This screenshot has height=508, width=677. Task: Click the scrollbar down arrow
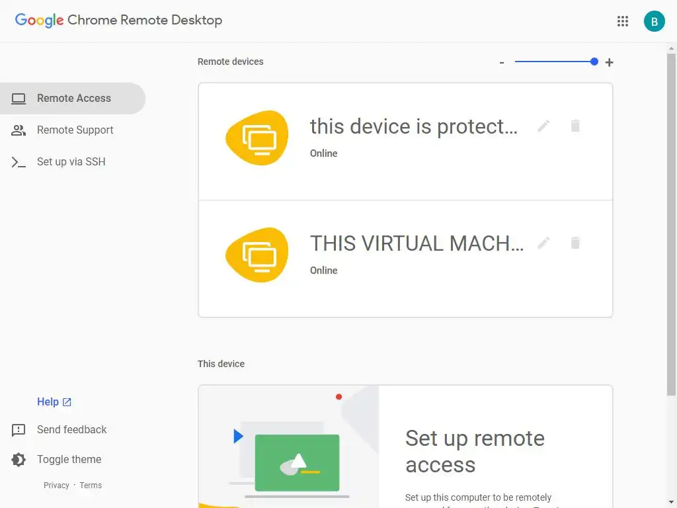point(671,503)
